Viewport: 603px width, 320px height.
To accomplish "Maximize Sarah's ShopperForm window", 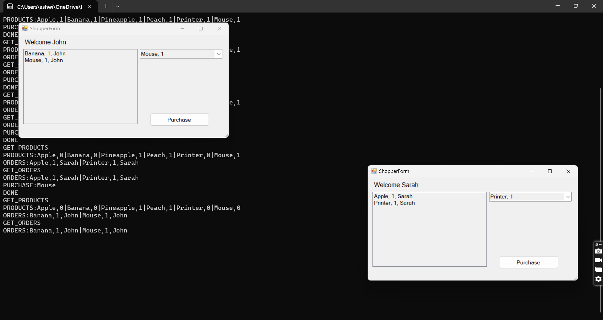I will 550,171.
